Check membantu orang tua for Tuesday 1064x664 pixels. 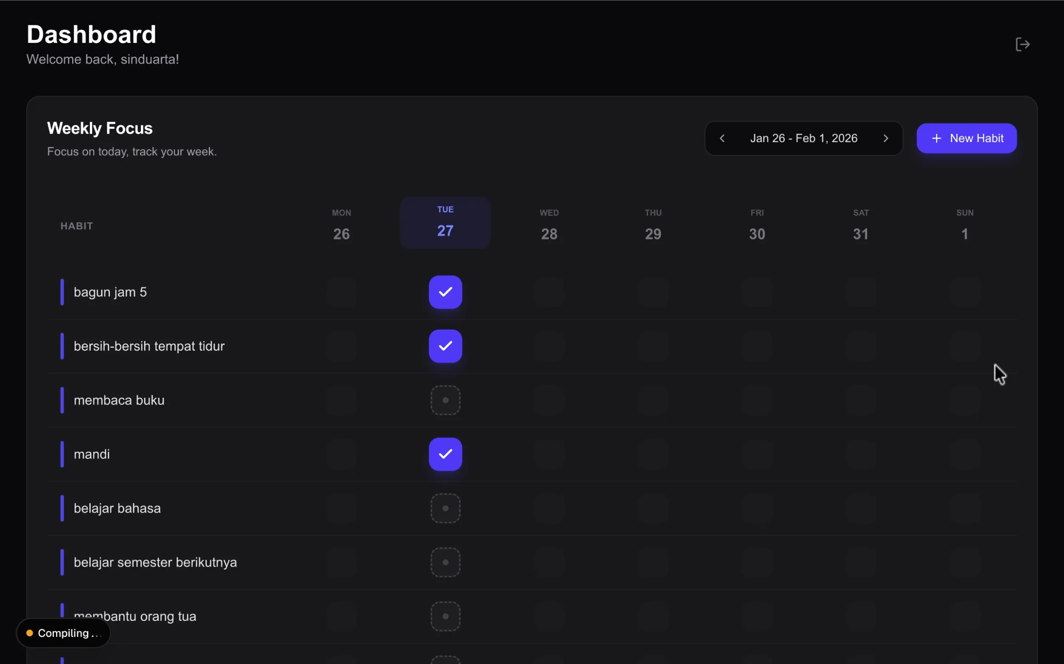click(x=445, y=616)
